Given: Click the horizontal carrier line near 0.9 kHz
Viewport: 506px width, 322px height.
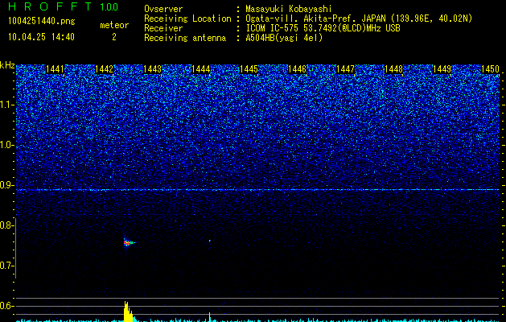Looking at the screenshot, I should tap(257, 190).
